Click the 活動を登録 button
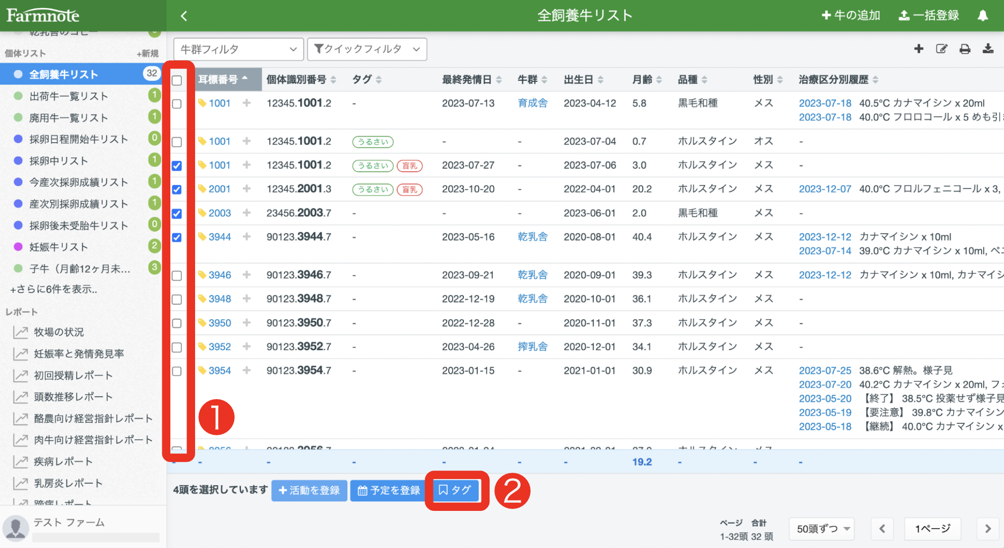1004x548 pixels. pyautogui.click(x=309, y=490)
